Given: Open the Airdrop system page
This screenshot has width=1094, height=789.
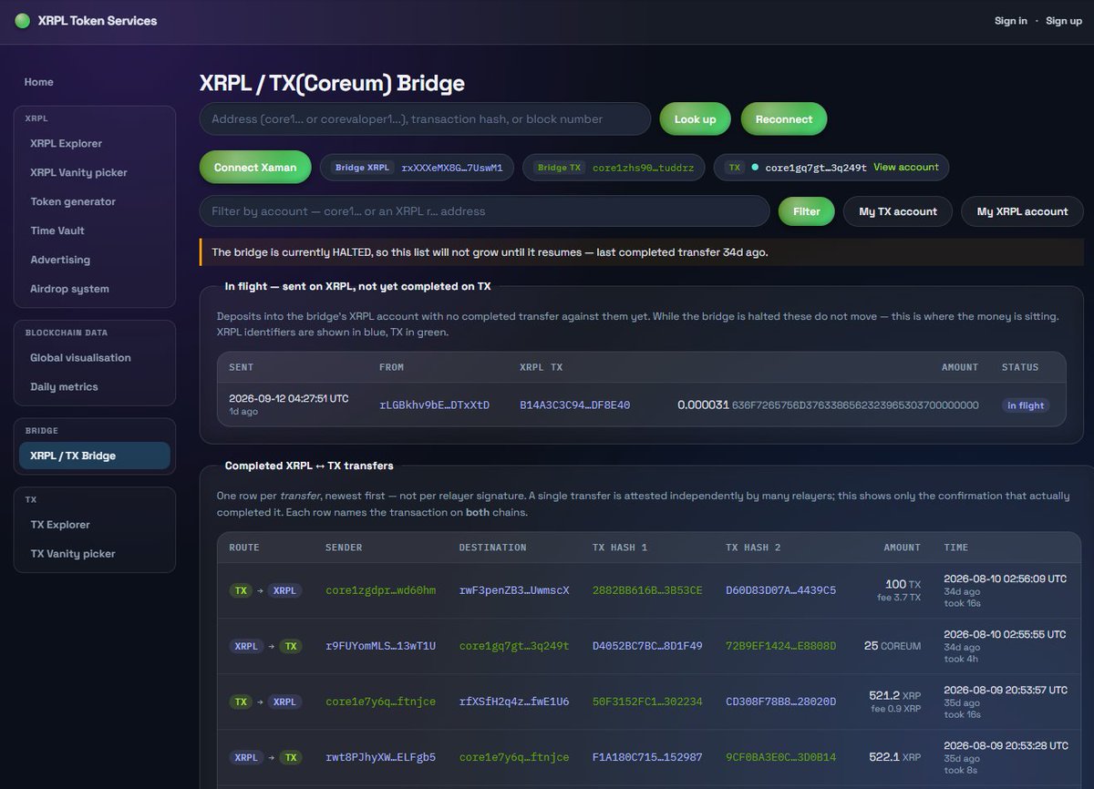Looking at the screenshot, I should click(x=69, y=289).
